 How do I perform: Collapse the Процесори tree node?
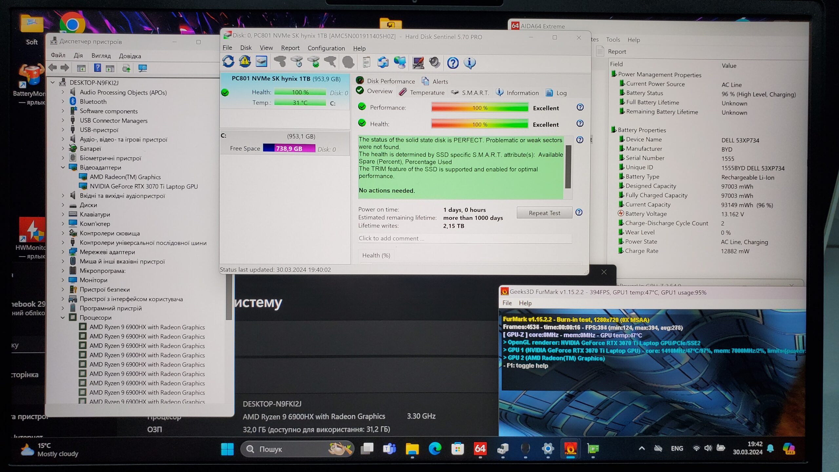click(63, 317)
